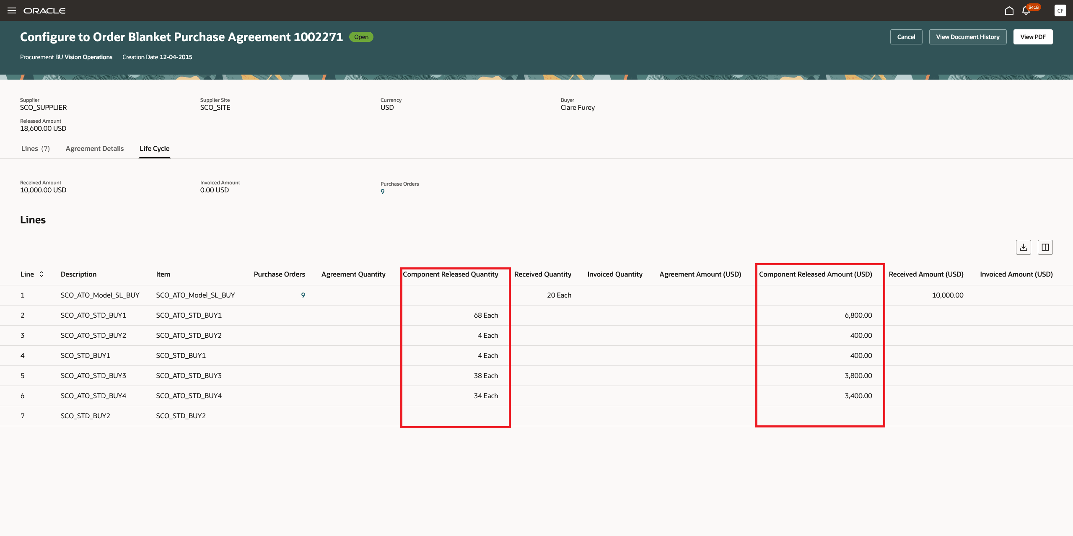The width and height of the screenshot is (1073, 536).
Task: Open purchase orders link in line 1
Action: tap(303, 295)
